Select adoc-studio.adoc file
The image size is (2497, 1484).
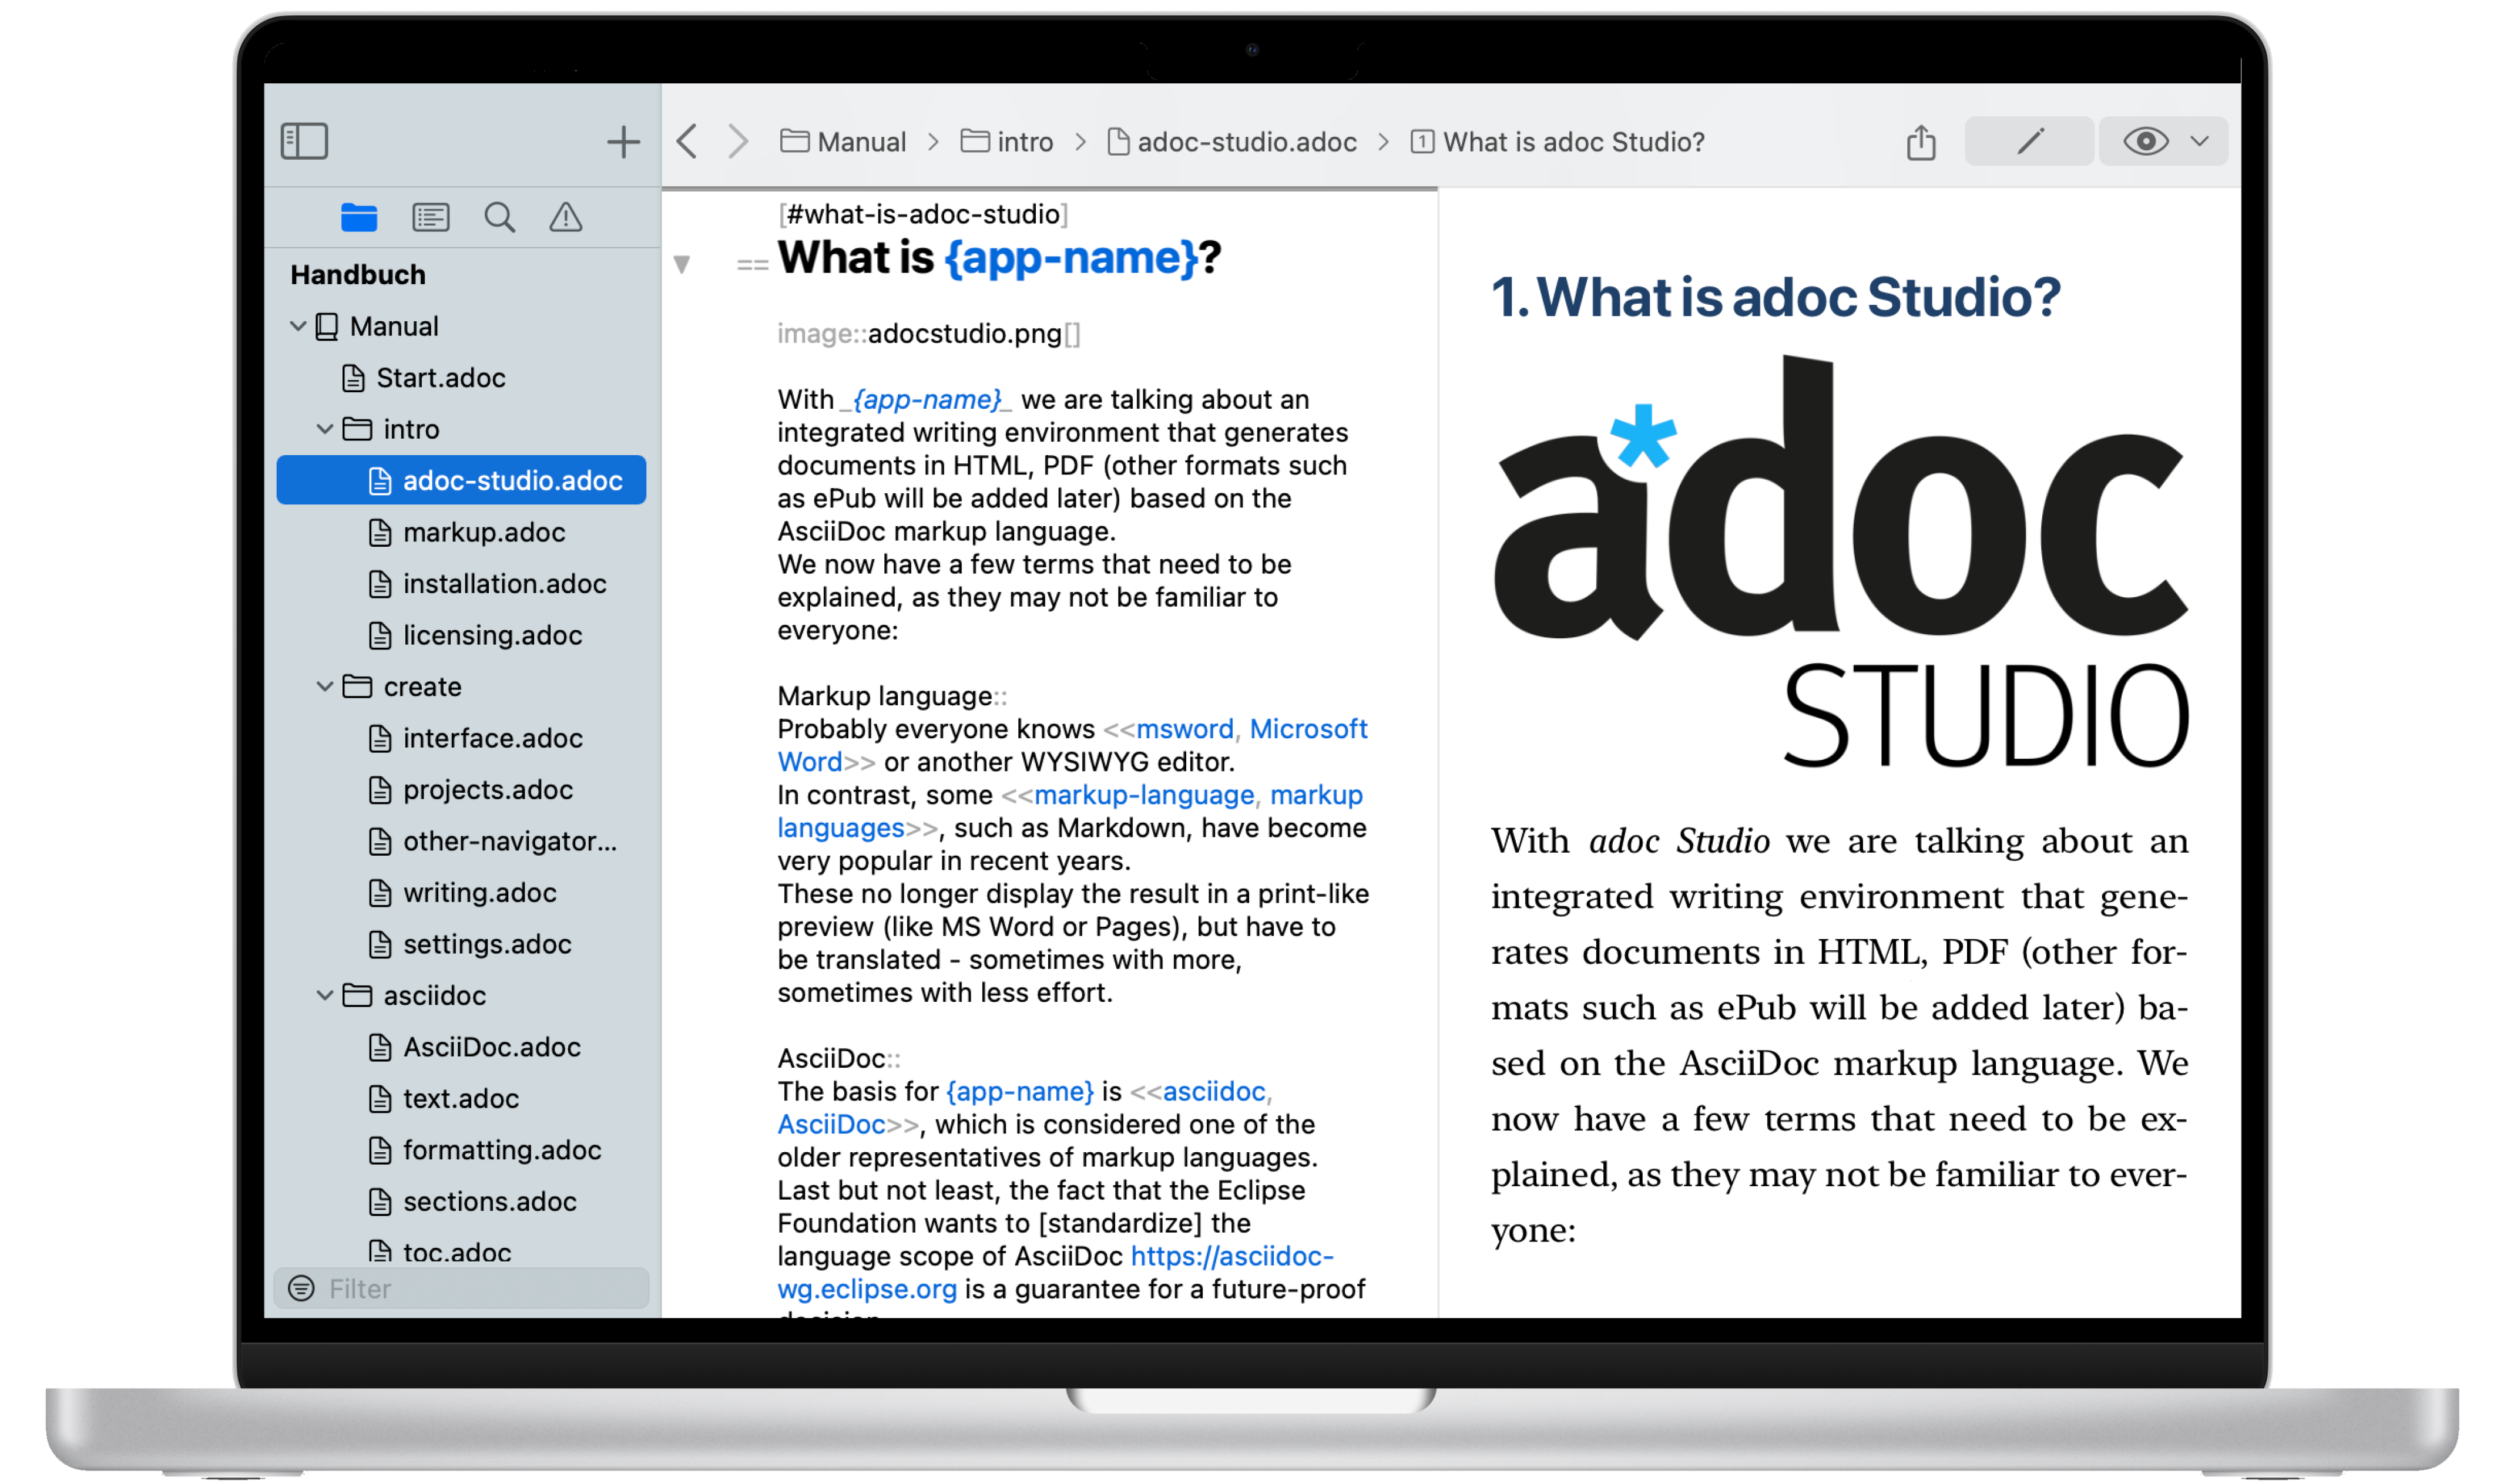tap(460, 480)
